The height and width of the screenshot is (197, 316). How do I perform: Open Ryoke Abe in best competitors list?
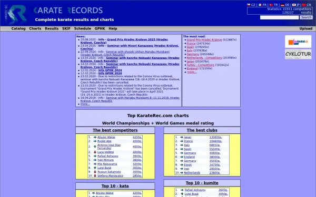tap(104, 141)
